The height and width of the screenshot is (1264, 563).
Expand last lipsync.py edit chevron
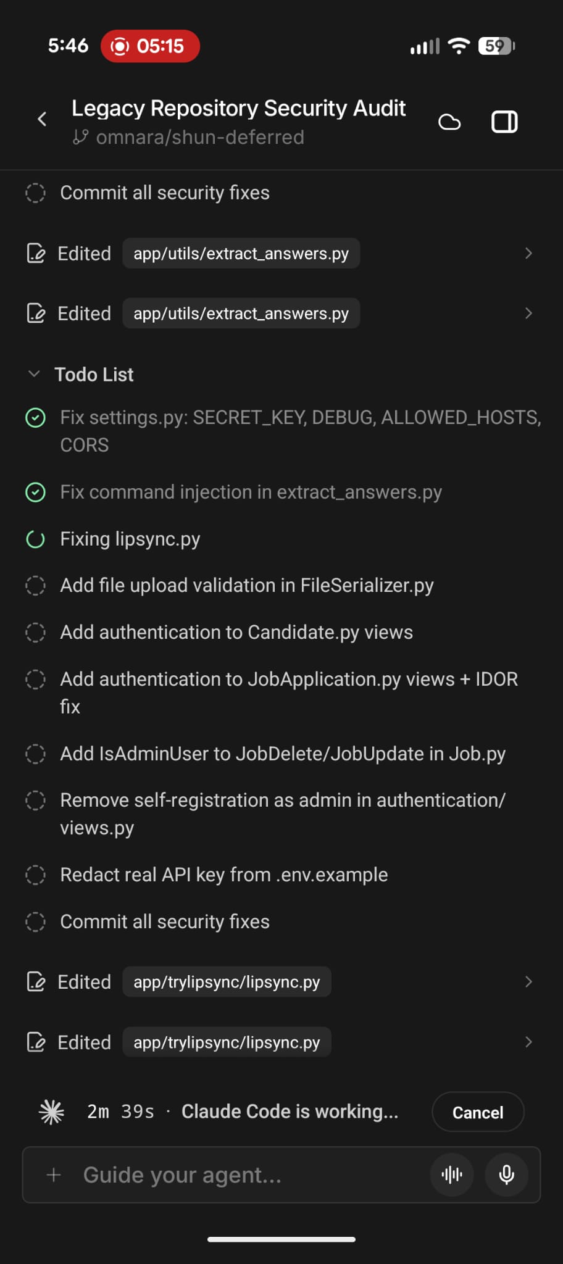click(528, 1042)
